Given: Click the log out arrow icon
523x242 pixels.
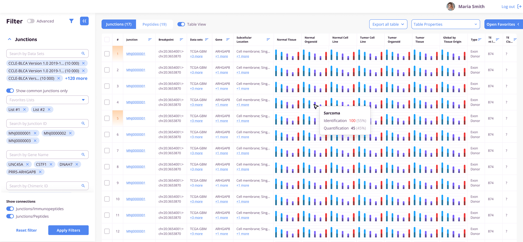Looking at the screenshot, I should click(x=519, y=7).
